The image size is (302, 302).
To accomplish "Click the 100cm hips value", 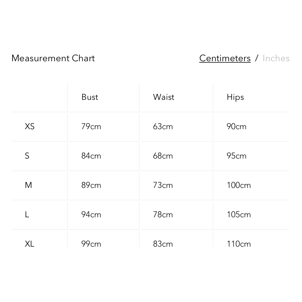I will pos(239,185).
